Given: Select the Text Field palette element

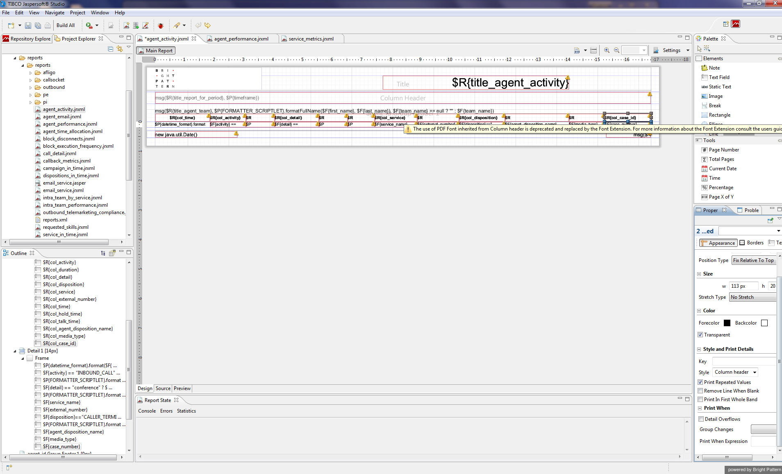Looking at the screenshot, I should click(716, 77).
